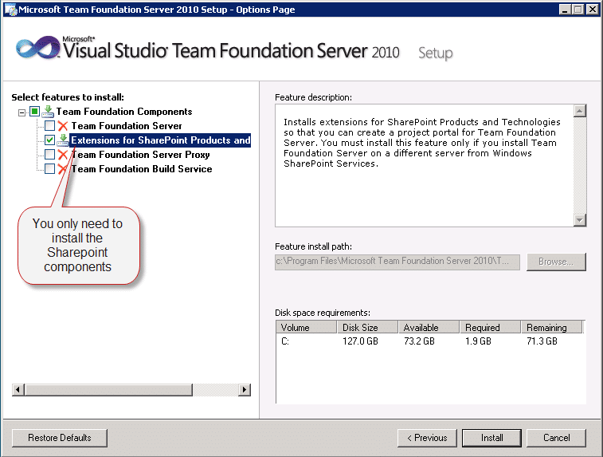
Task: Select Team Foundation Components root item
Action: tap(124, 112)
